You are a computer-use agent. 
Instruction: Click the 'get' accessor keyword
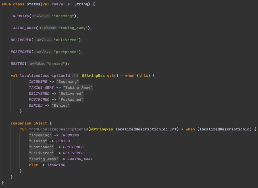[111, 76]
